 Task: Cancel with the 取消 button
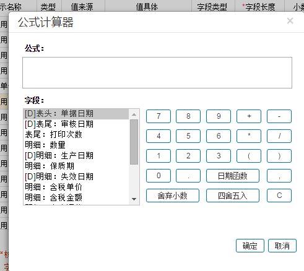point(282,246)
